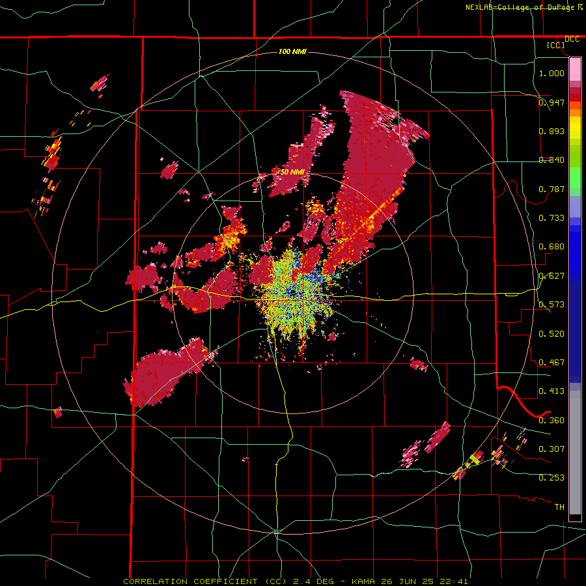This screenshot has height=586, width=586.
Task: Select the 0.733 scale value
Action: pos(551,217)
